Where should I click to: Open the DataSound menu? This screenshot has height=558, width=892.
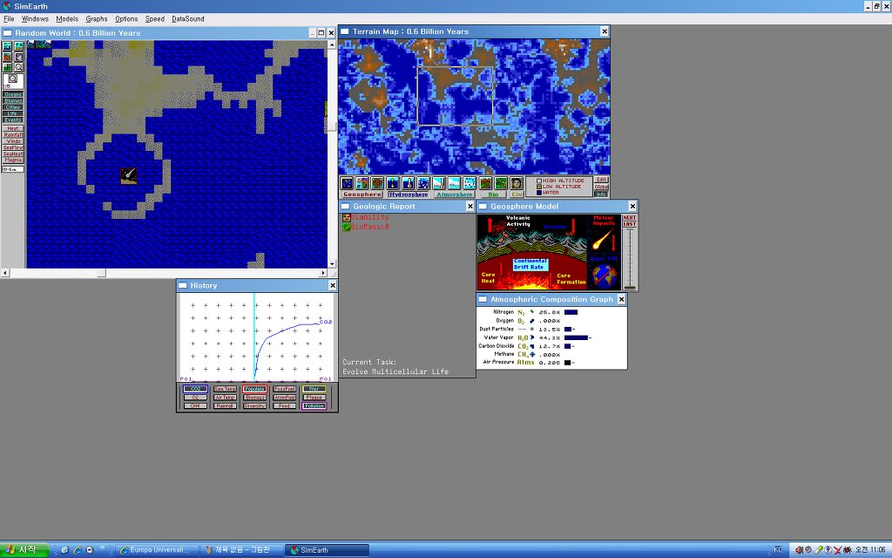(x=188, y=19)
